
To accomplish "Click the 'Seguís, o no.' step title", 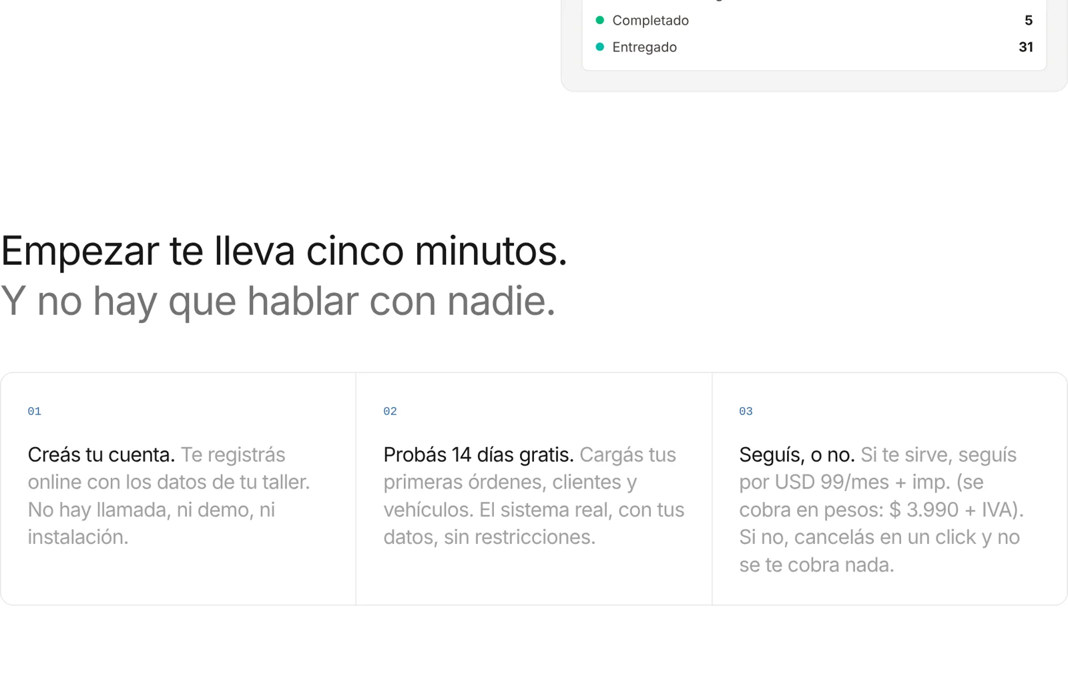I will (x=797, y=454).
